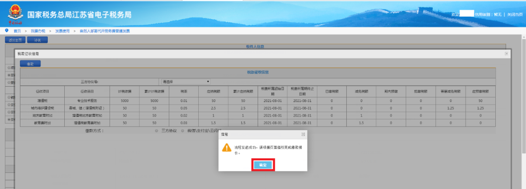Click the 国家税务总局江苏省电子税务局 site title

click(x=79, y=15)
